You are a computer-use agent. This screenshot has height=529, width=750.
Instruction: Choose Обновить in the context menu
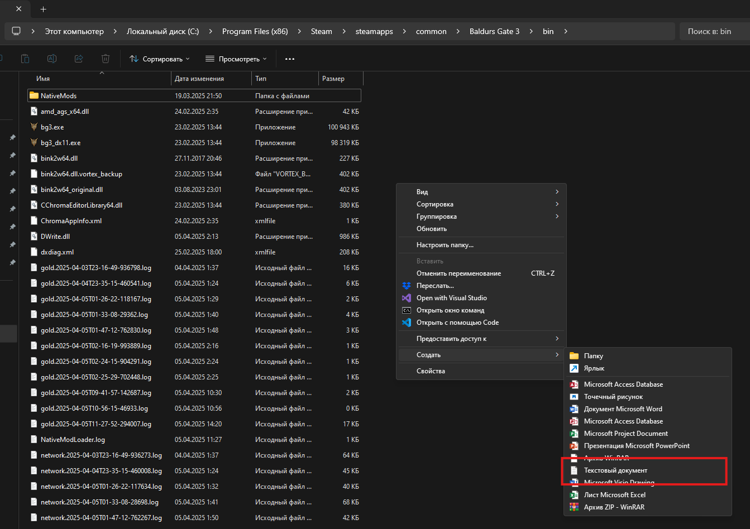pos(481,229)
